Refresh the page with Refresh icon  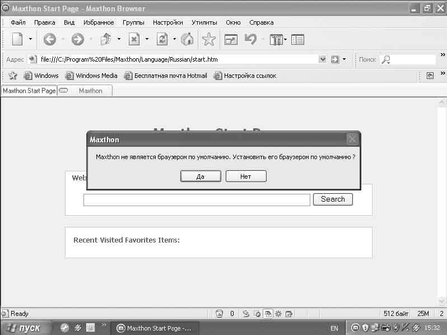[x=162, y=39]
